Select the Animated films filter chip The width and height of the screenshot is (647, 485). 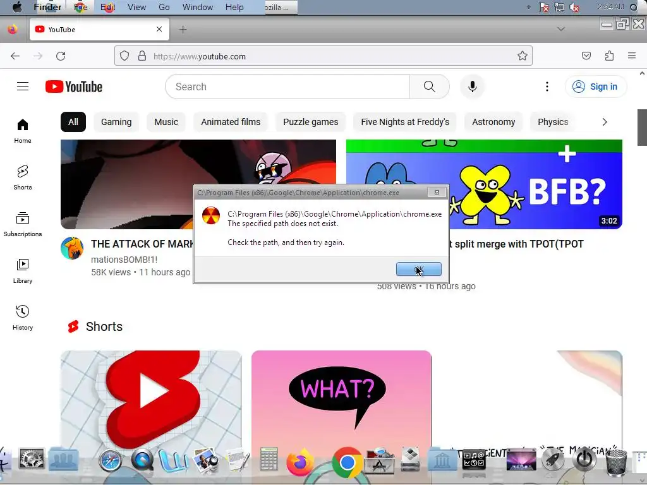coord(231,122)
